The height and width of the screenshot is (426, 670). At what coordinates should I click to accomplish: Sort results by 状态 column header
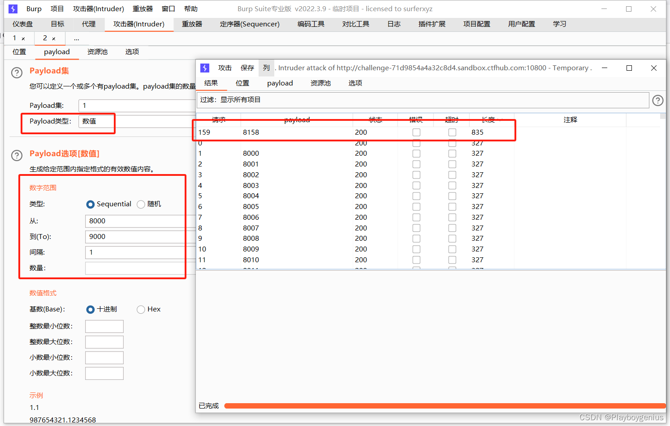(x=375, y=120)
